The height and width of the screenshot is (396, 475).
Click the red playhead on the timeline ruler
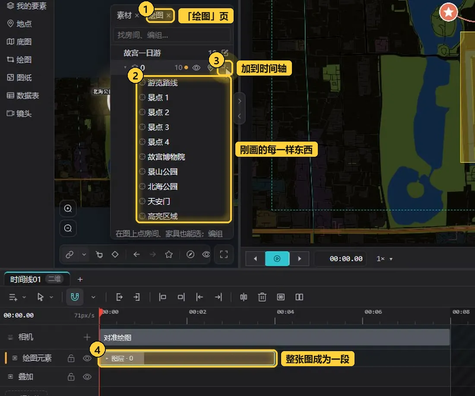point(101,312)
